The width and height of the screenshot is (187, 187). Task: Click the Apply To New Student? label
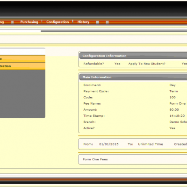147,64
